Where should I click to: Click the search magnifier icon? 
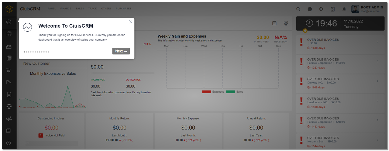click(298, 9)
